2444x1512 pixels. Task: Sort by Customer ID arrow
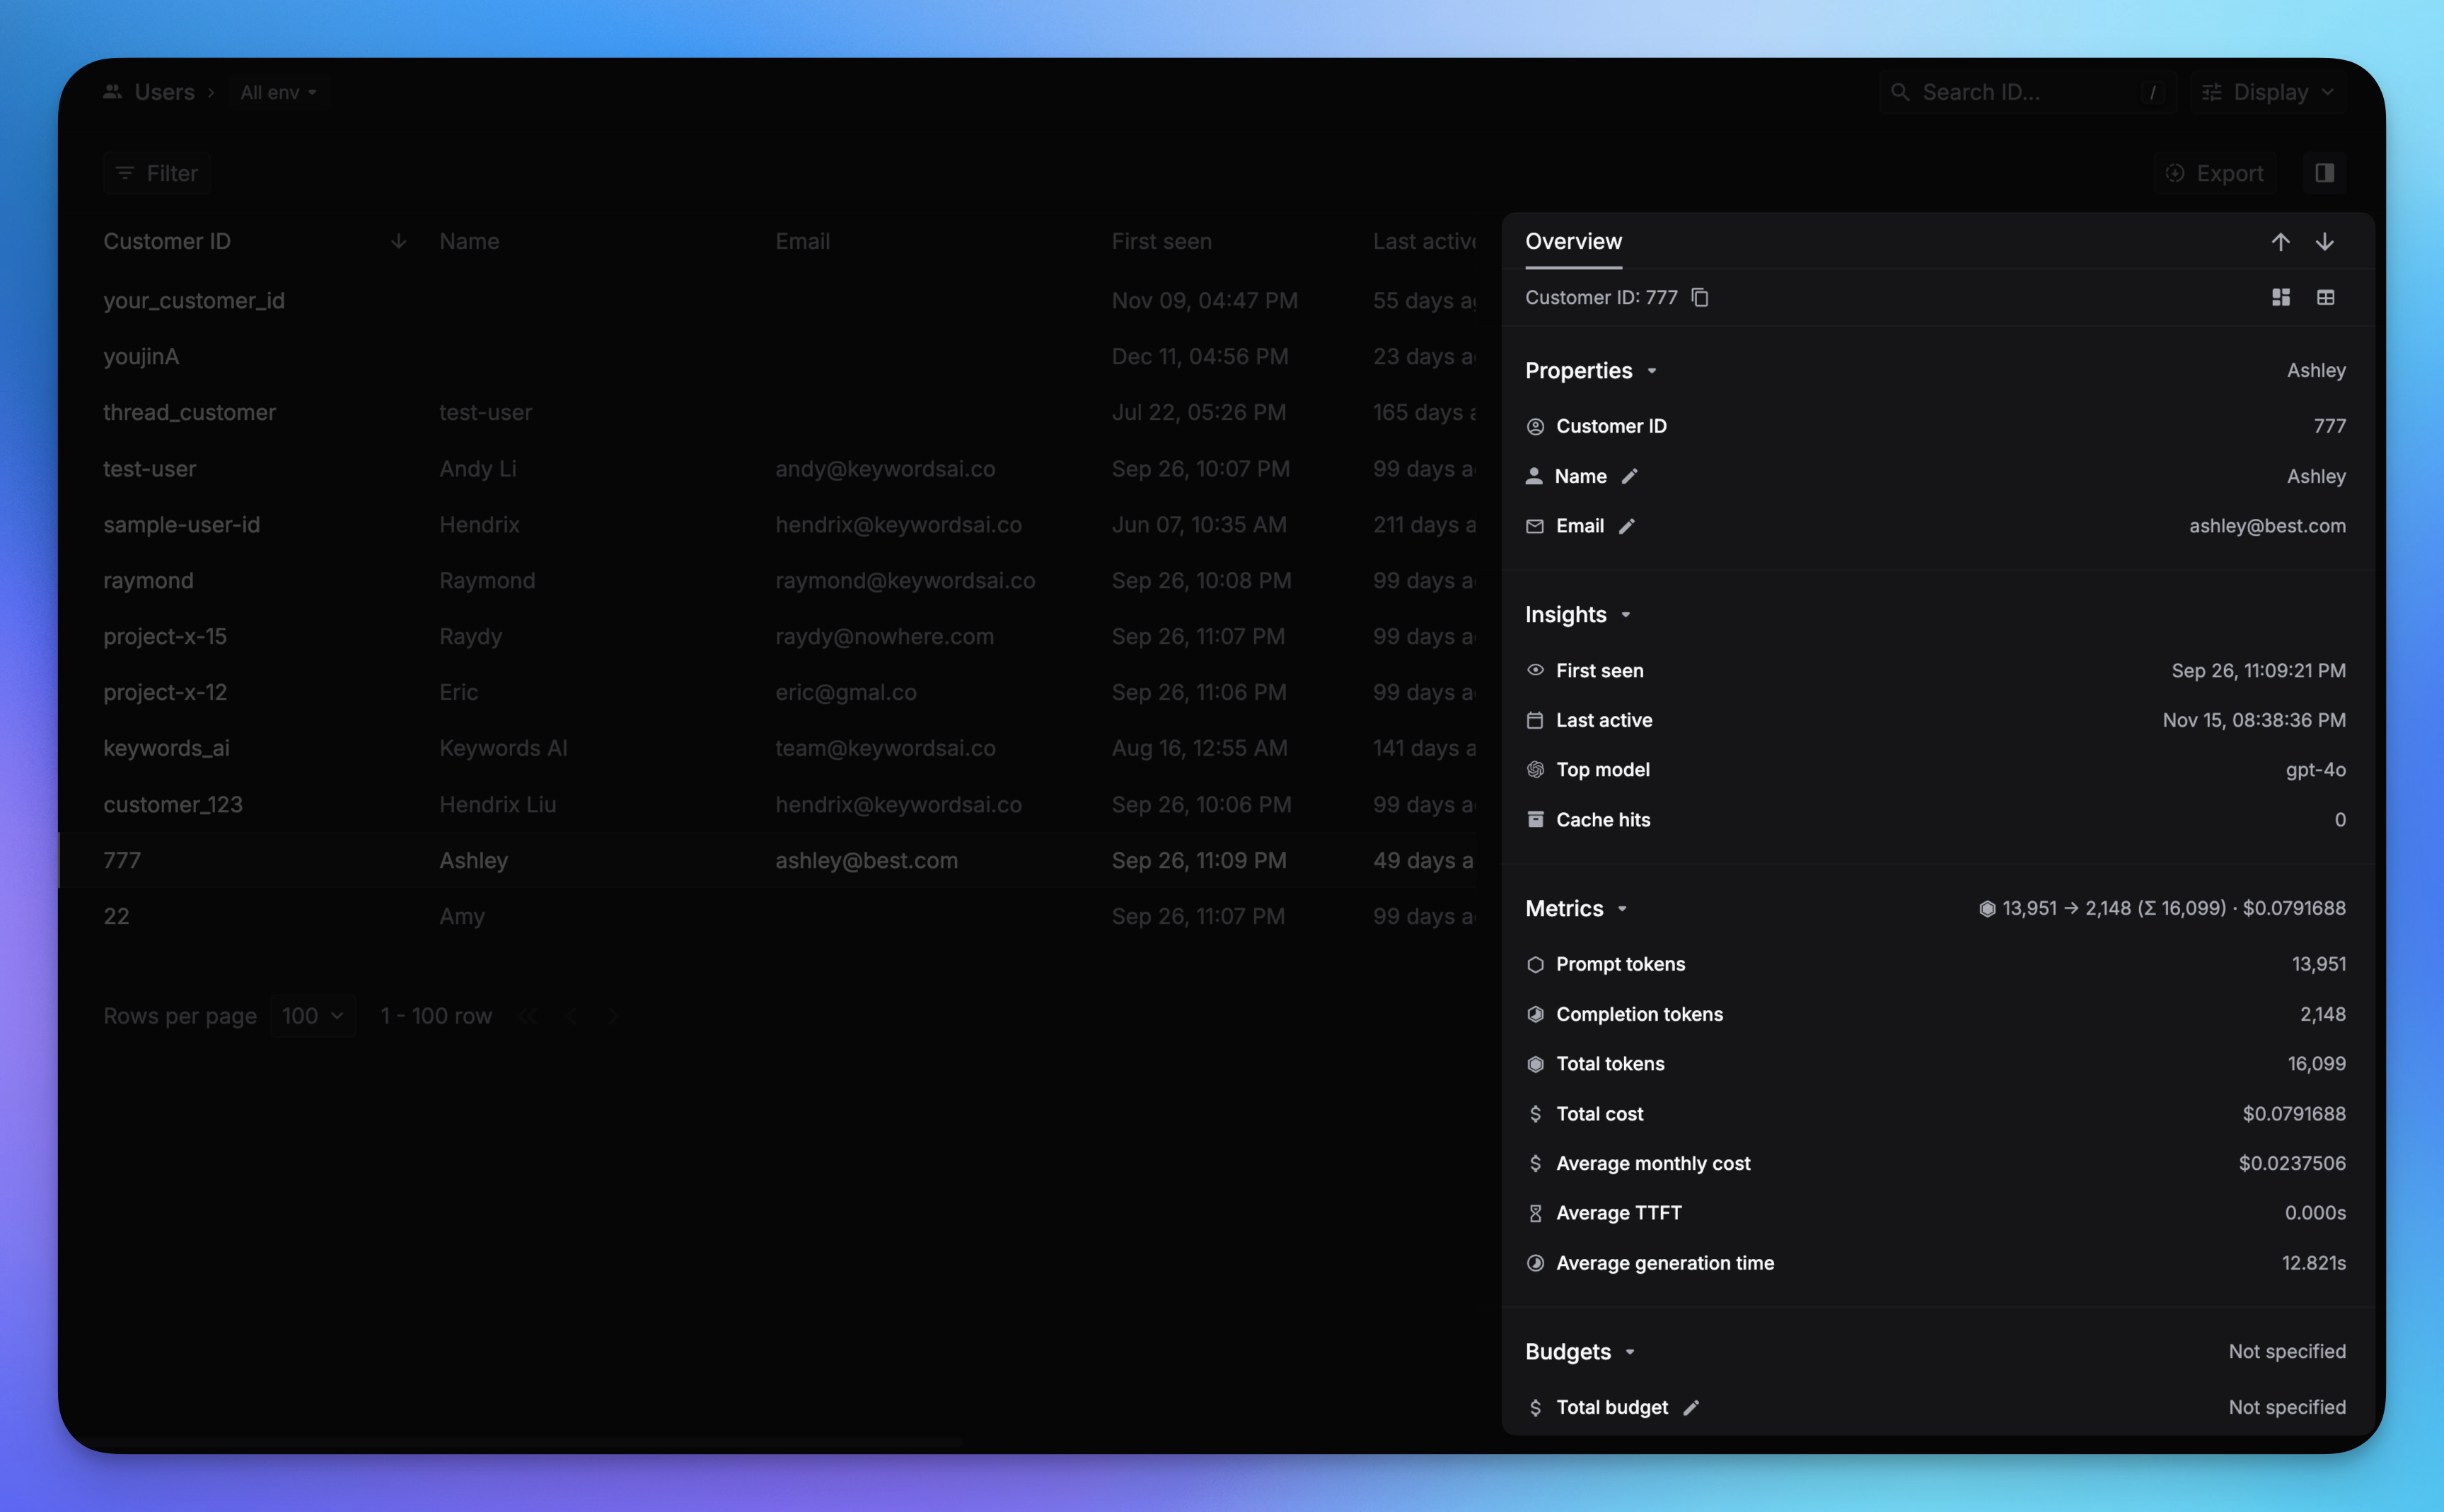tap(398, 241)
